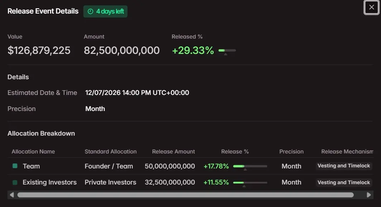Select the Existing Investors row name
This screenshot has width=381, height=207.
pyautogui.click(x=49, y=182)
